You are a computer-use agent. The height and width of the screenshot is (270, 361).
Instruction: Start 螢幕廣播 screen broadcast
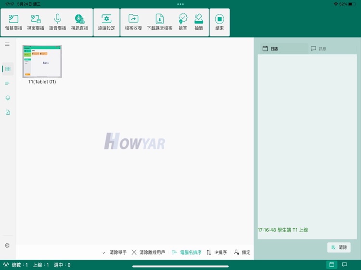tap(13, 22)
